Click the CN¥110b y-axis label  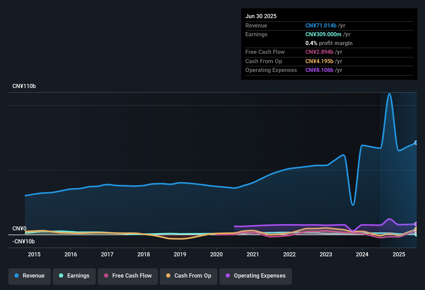coord(24,86)
